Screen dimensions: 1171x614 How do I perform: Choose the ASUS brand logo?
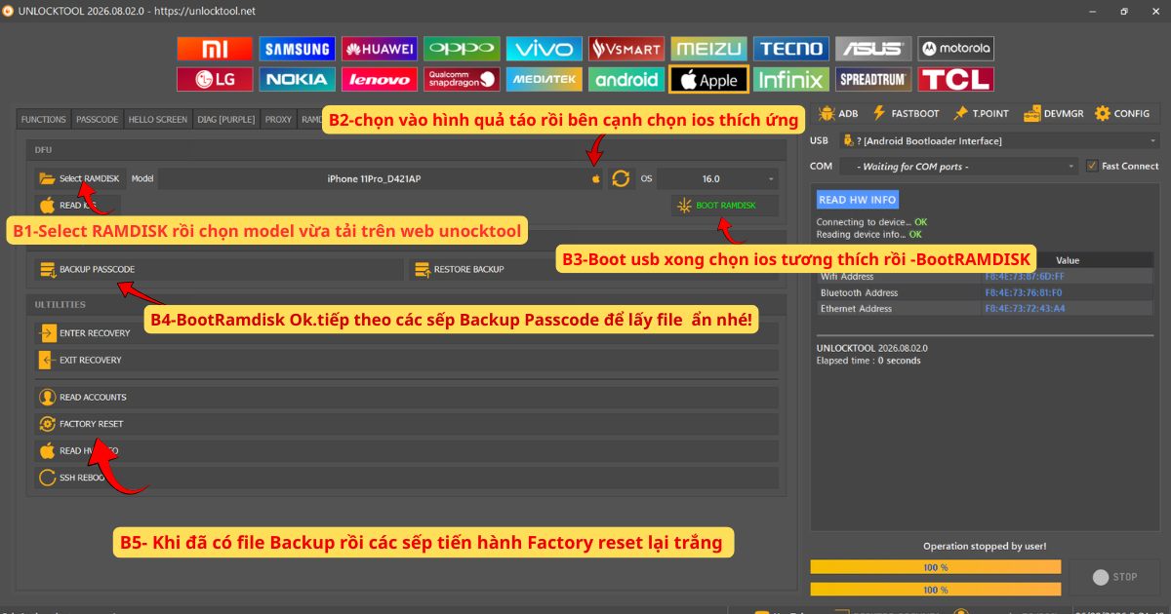point(874,49)
